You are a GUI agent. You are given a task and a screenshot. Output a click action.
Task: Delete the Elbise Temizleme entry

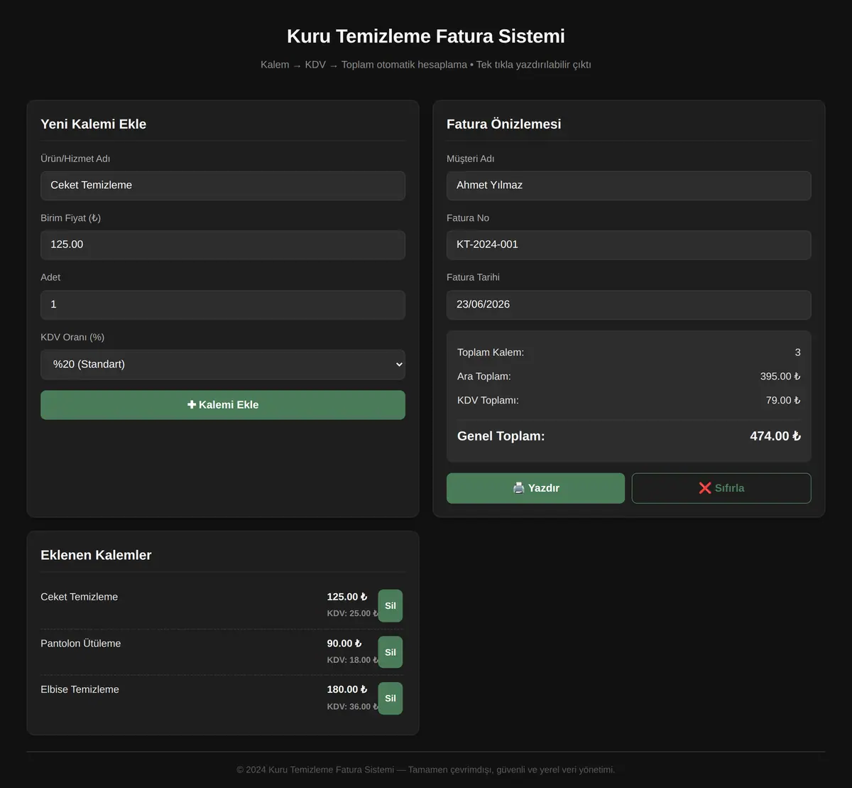pyautogui.click(x=390, y=698)
